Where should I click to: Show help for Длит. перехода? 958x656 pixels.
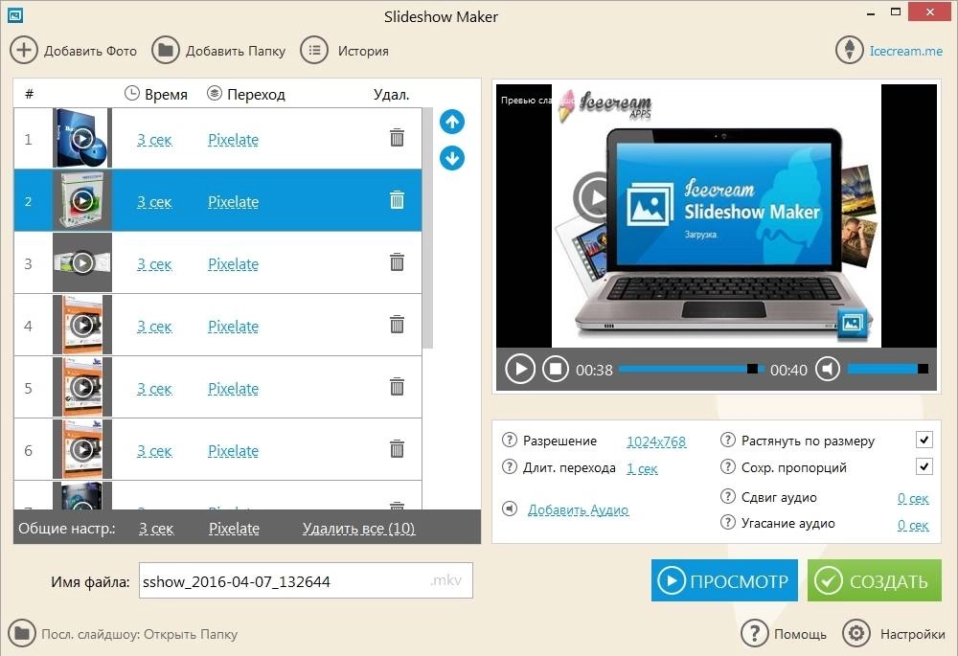[x=509, y=466]
